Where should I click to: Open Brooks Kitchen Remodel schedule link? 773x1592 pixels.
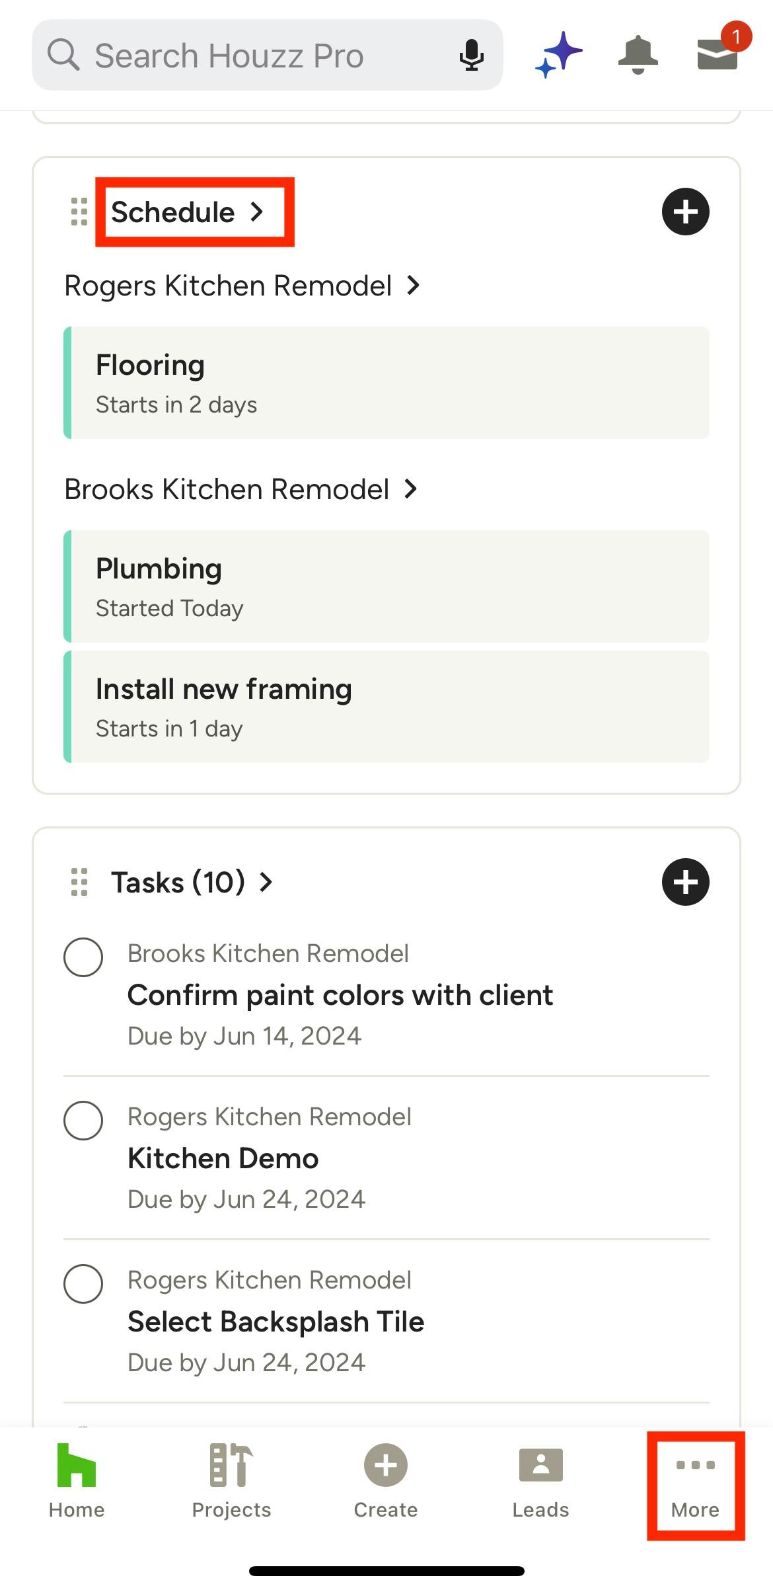pos(240,489)
